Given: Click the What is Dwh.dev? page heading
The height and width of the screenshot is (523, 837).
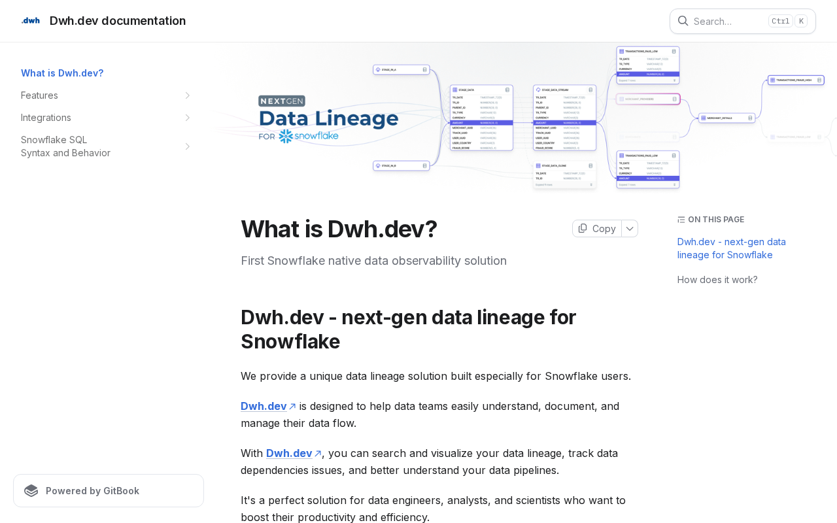Looking at the screenshot, I should 339,229.
